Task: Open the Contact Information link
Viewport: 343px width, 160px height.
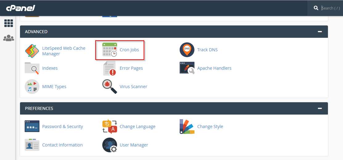Action: pyautogui.click(x=62, y=145)
